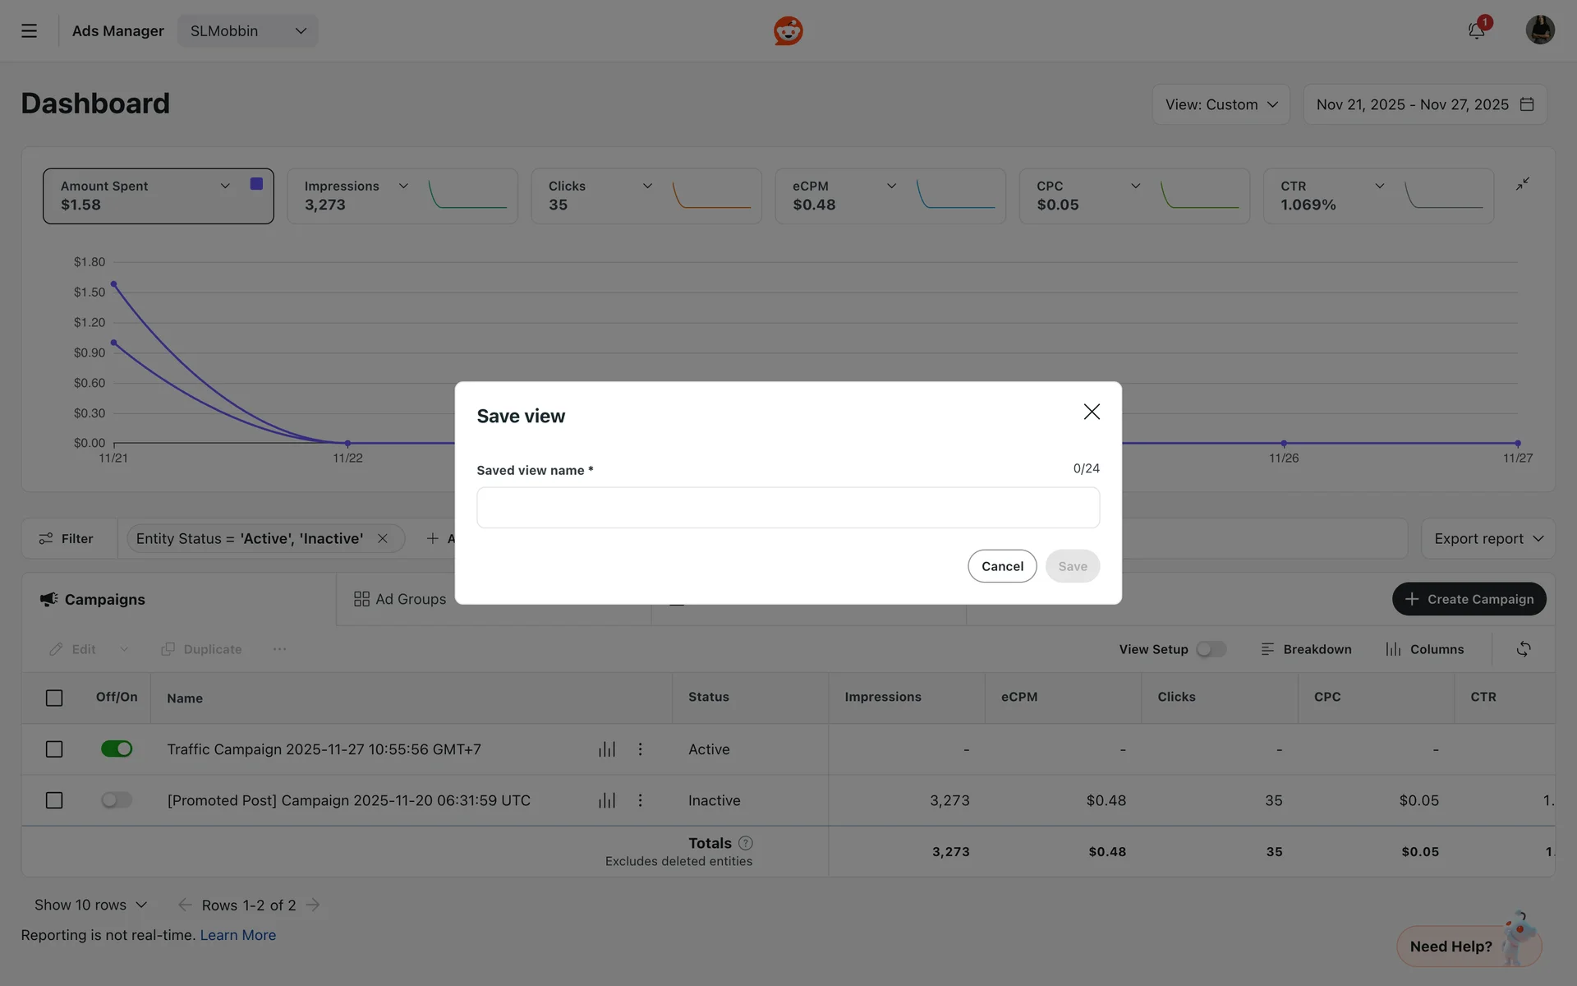Screen dimensions: 1577x986
Task: Click the refresh table icon
Action: 1523,649
